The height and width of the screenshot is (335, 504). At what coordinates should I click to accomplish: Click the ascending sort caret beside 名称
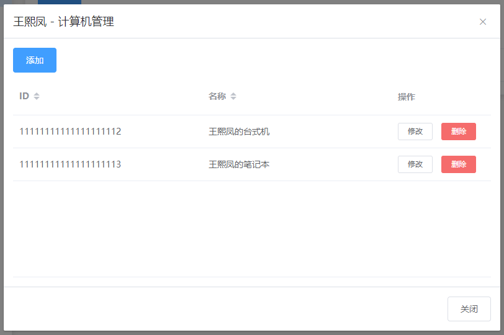click(x=233, y=94)
